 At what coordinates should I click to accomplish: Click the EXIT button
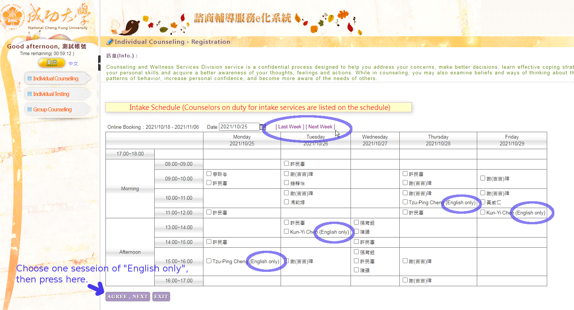click(161, 296)
